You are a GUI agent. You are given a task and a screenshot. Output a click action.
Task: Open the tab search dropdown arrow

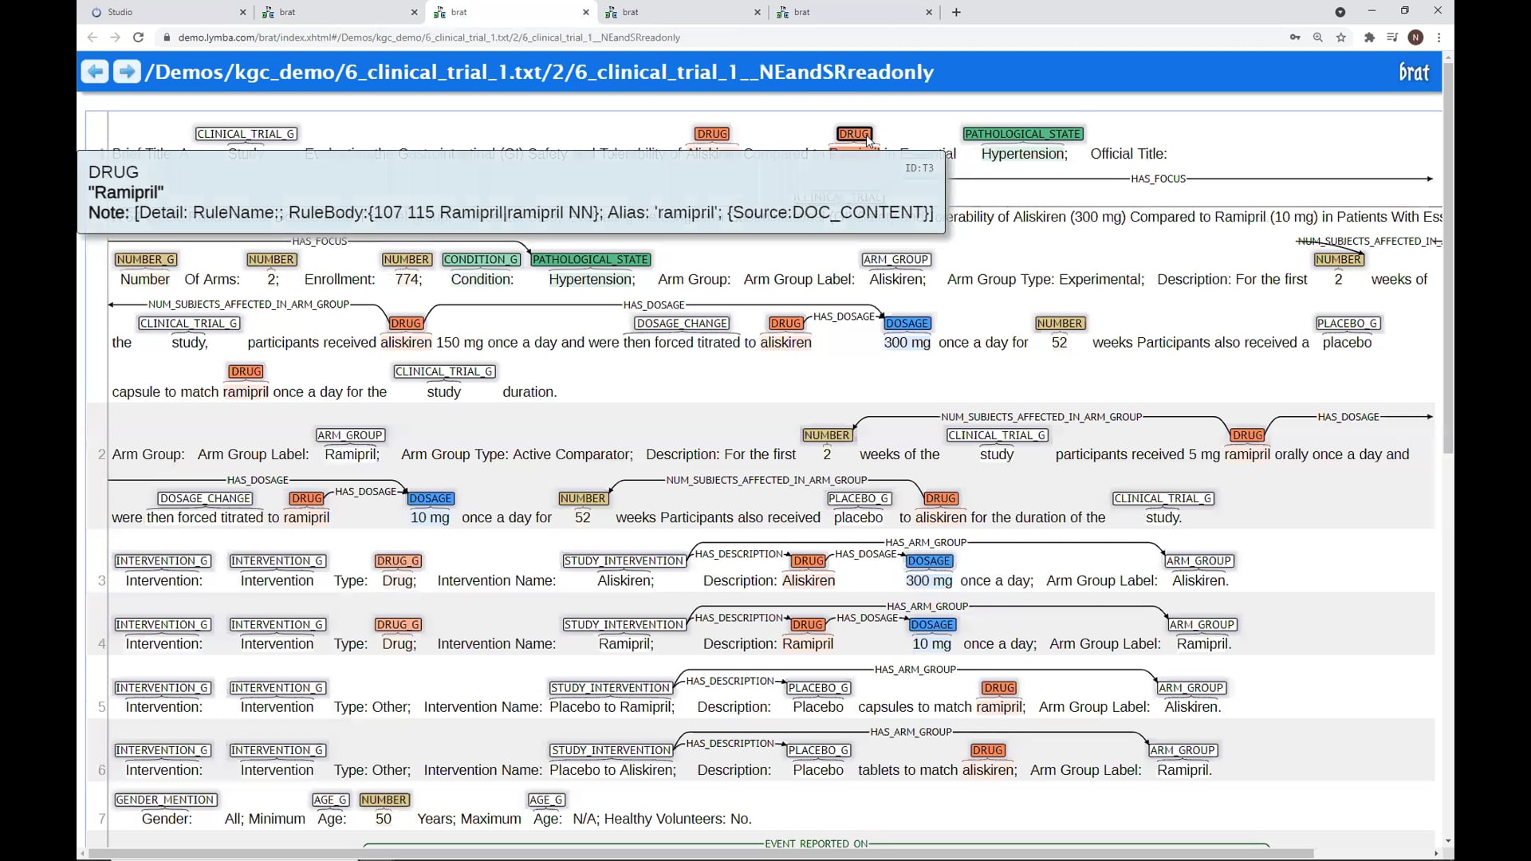coord(1340,12)
